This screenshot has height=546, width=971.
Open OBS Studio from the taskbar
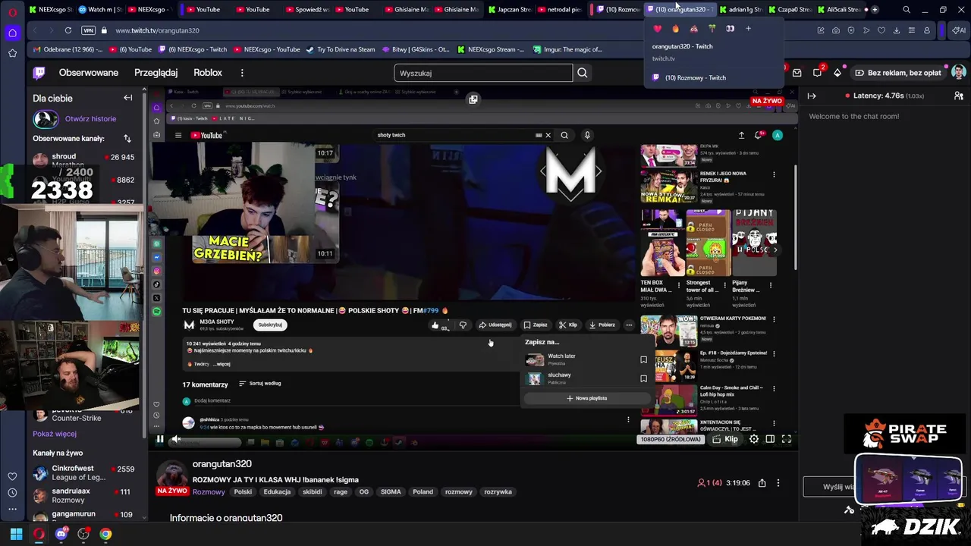(83, 534)
